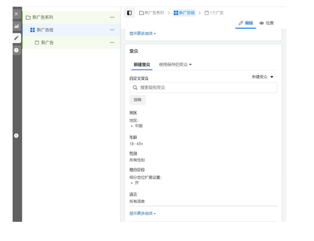The width and height of the screenshot is (314, 241).
Task: Expand 显示更多选项 below 语言
Action: point(143,213)
